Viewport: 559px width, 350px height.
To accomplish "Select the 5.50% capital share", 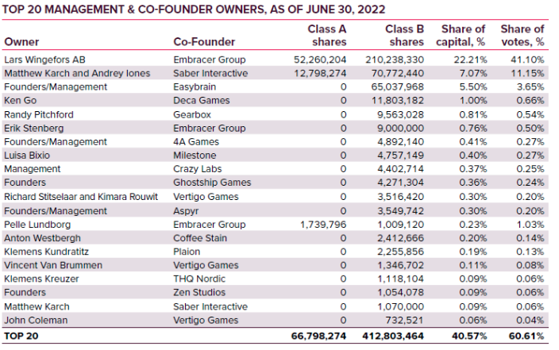I will pyautogui.click(x=472, y=87).
